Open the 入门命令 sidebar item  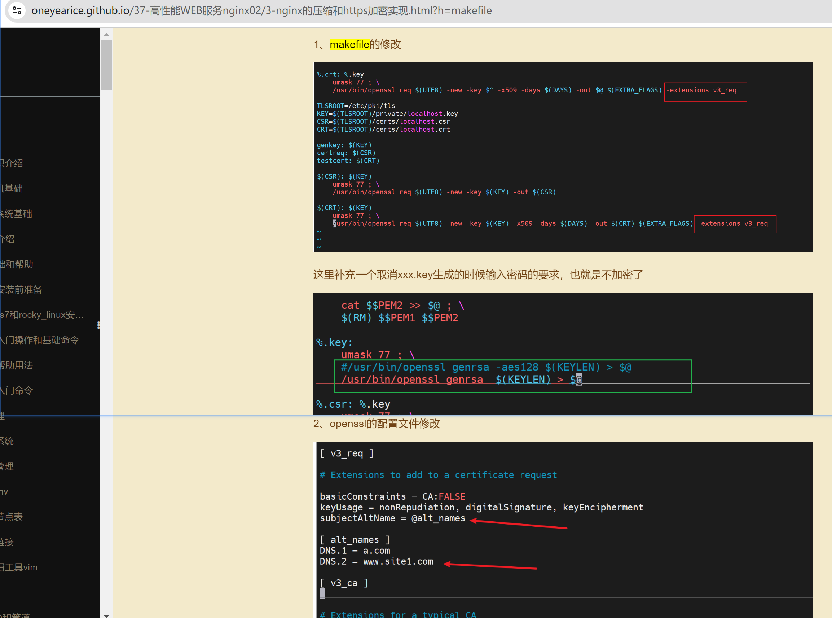click(x=17, y=390)
